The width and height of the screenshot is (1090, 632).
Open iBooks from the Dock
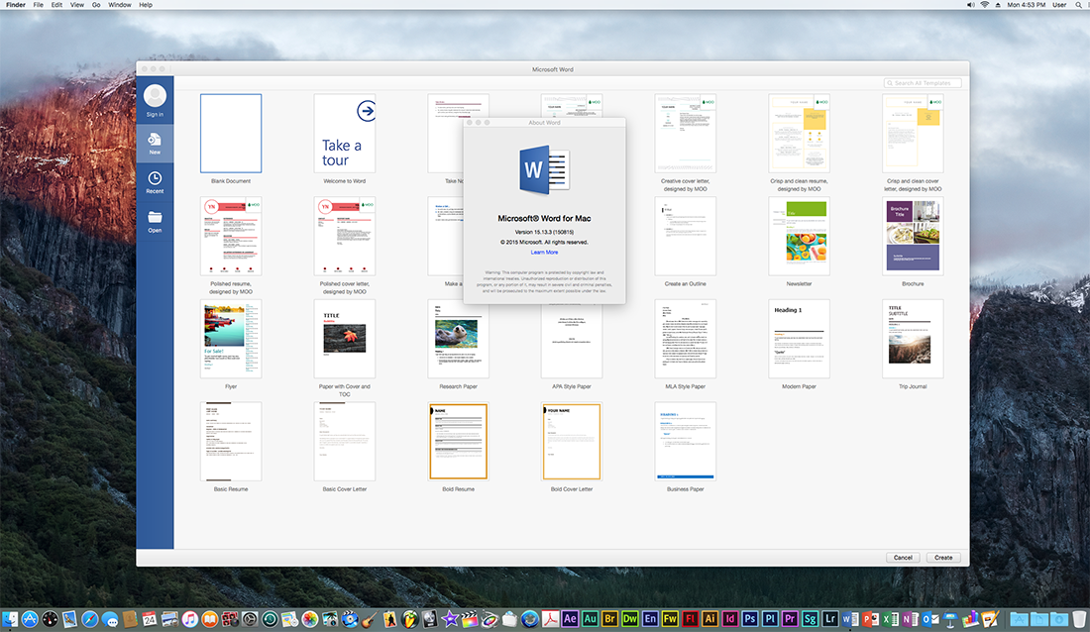pyautogui.click(x=210, y=619)
